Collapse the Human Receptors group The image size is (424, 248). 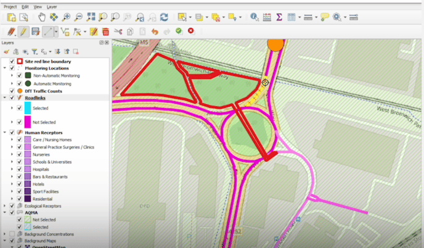point(5,133)
